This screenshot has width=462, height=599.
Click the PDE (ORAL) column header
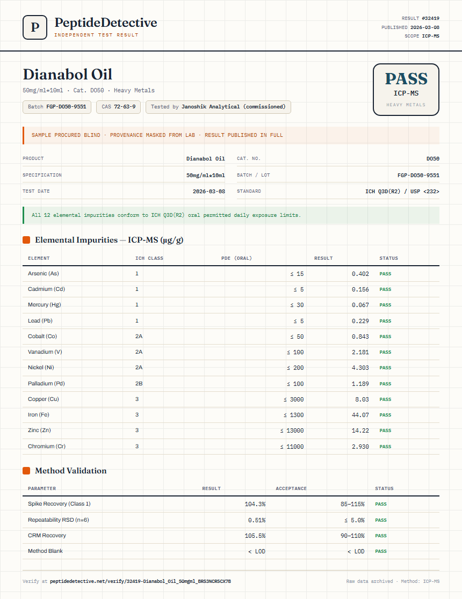pos(236,258)
